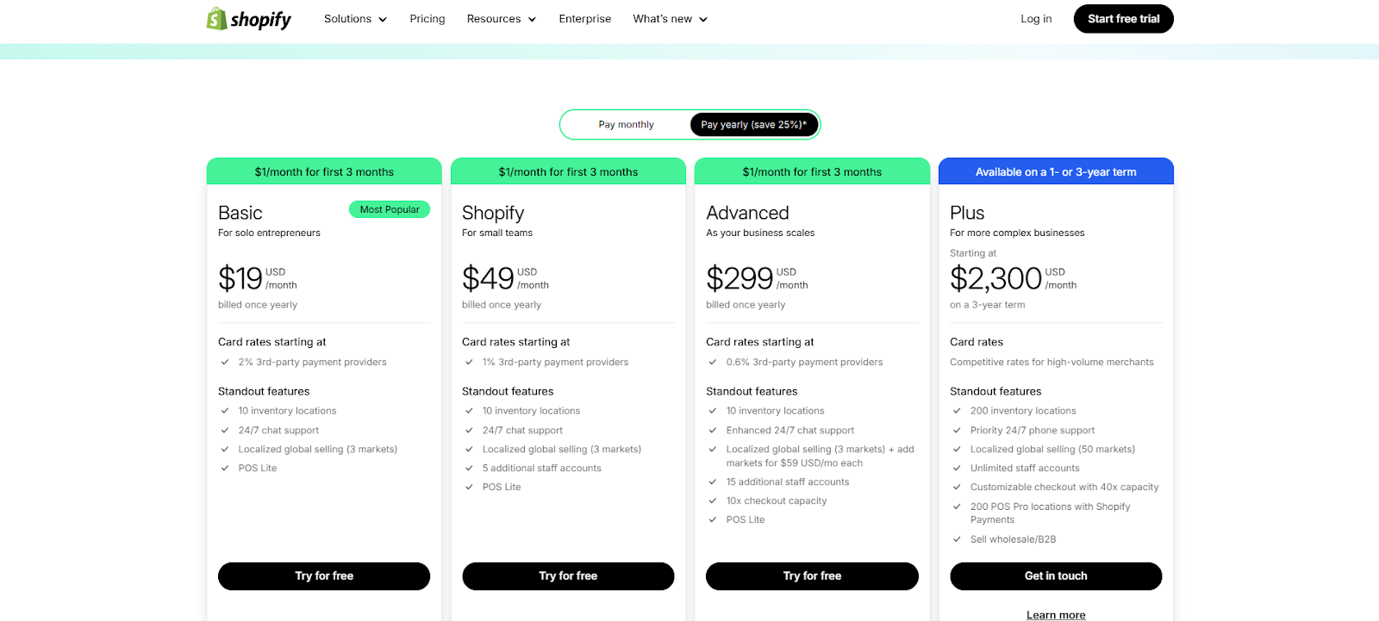Click checkmark beside 2% 3rd-party payment providers
Image resolution: width=1379 pixels, height=621 pixels.
[x=225, y=363]
